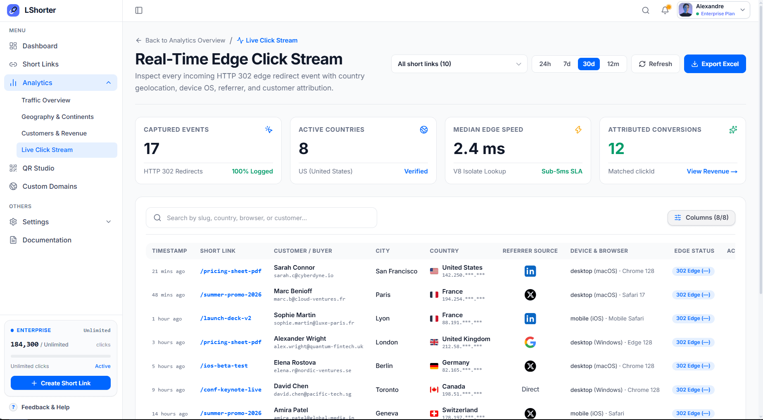This screenshot has width=763, height=420.
Task: Click X referrer icon in Marc Benioff row
Action: [x=530, y=295]
